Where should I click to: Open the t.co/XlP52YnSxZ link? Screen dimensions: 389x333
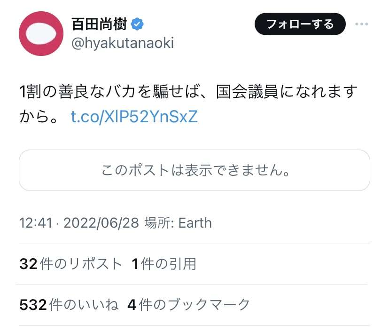point(134,117)
